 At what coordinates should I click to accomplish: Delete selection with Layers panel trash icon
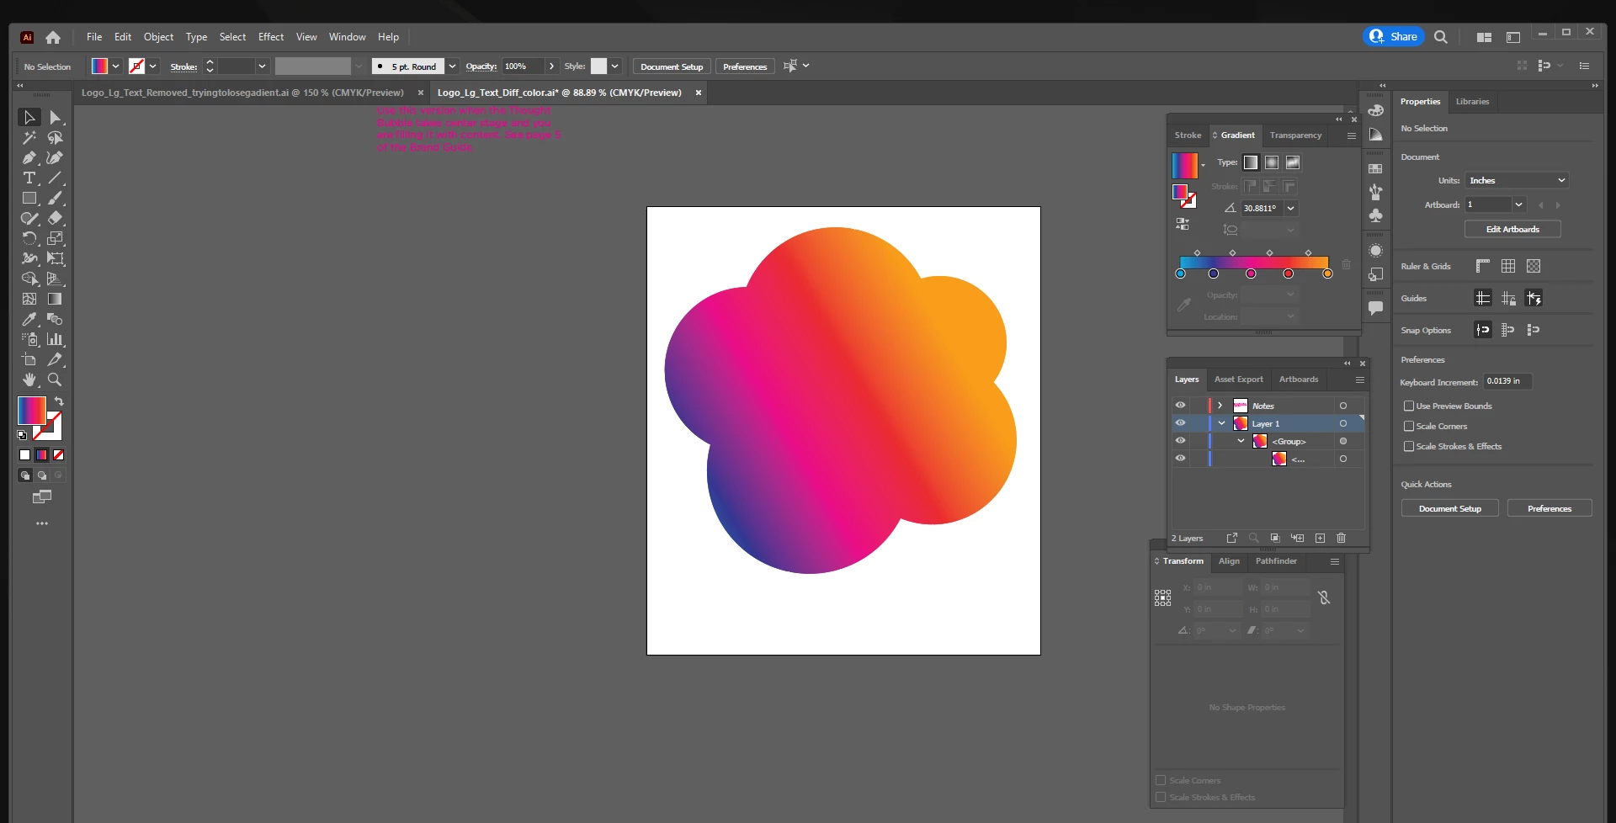click(x=1342, y=538)
